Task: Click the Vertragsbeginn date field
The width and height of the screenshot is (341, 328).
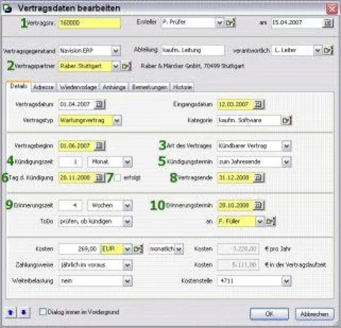Action: (76, 146)
